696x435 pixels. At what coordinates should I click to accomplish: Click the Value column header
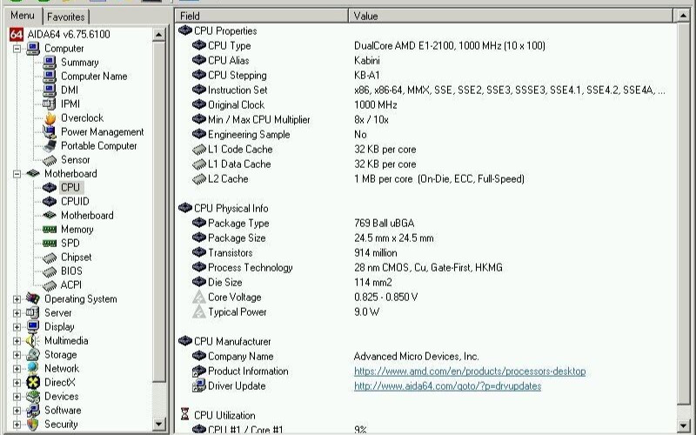tap(511, 16)
